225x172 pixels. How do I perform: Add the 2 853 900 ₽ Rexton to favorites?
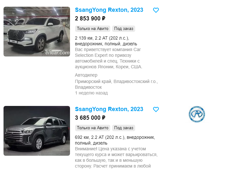(156, 10)
